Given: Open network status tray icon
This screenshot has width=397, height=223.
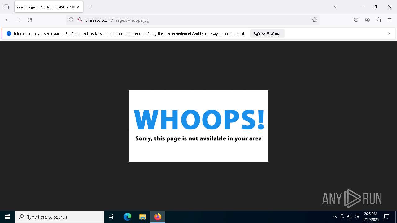Looking at the screenshot, I should (x=350, y=217).
